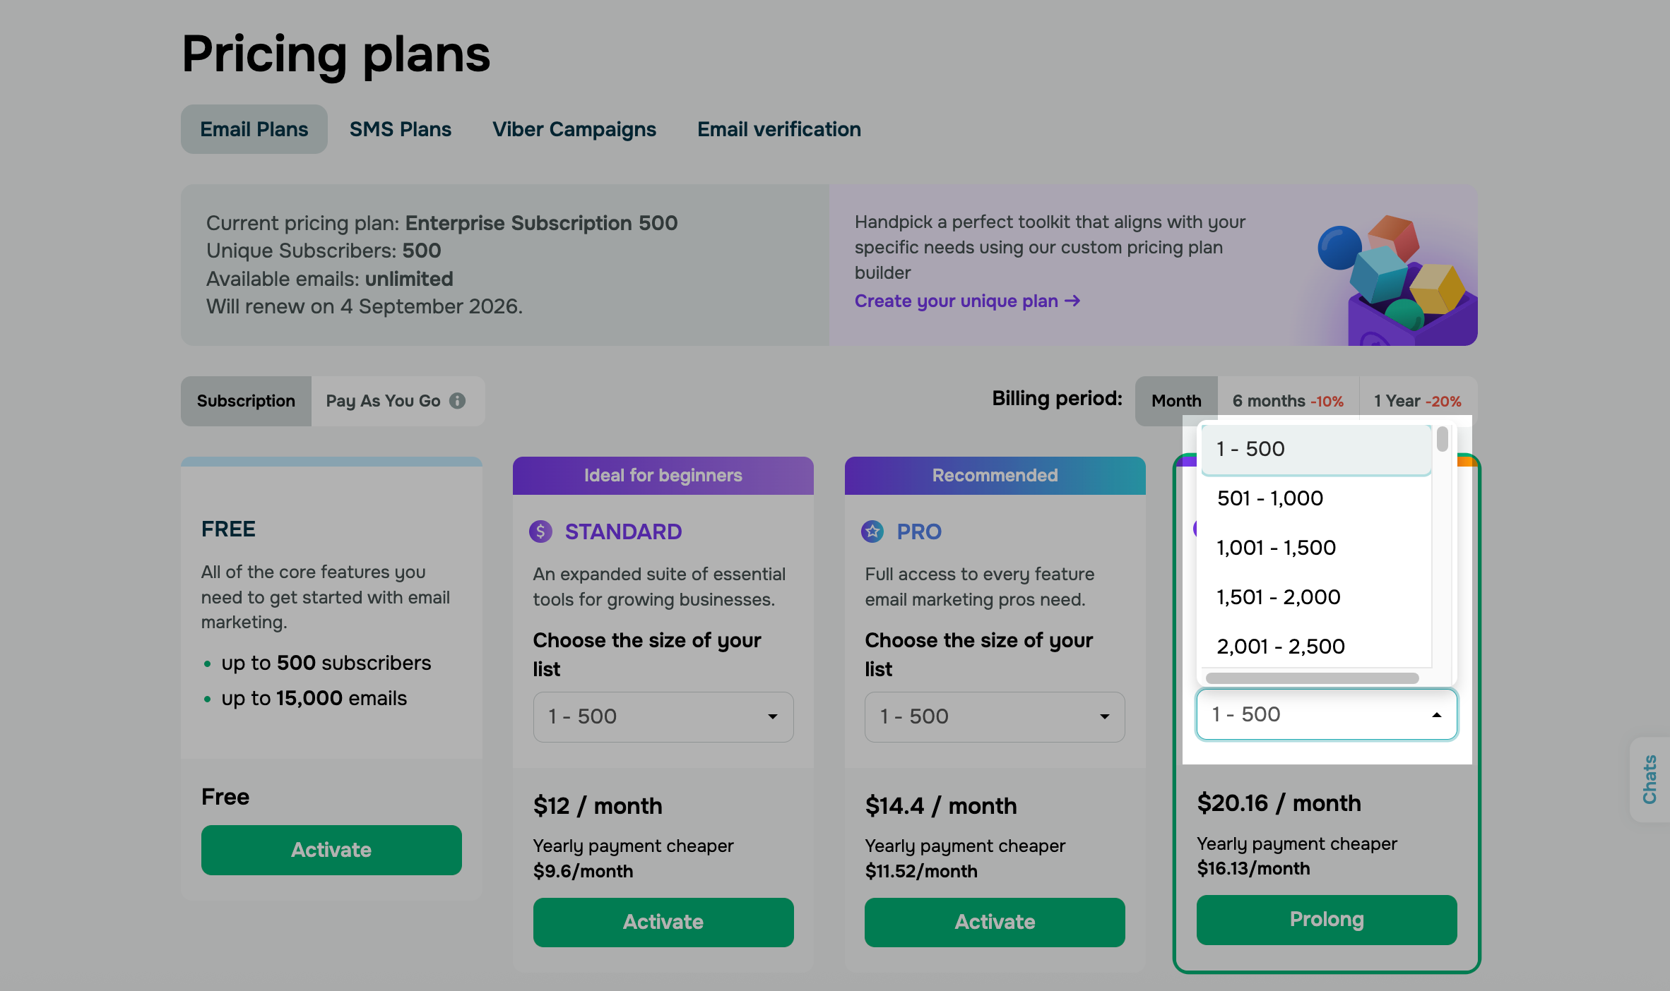Viewport: 1670px width, 991px height.
Task: Select the Month billing period
Action: coord(1175,401)
